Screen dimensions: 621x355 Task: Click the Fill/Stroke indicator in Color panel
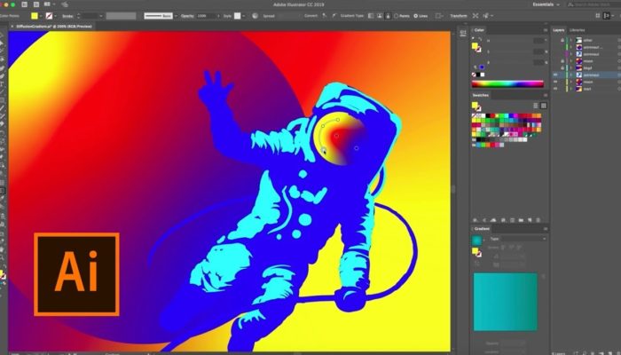[x=476, y=47]
